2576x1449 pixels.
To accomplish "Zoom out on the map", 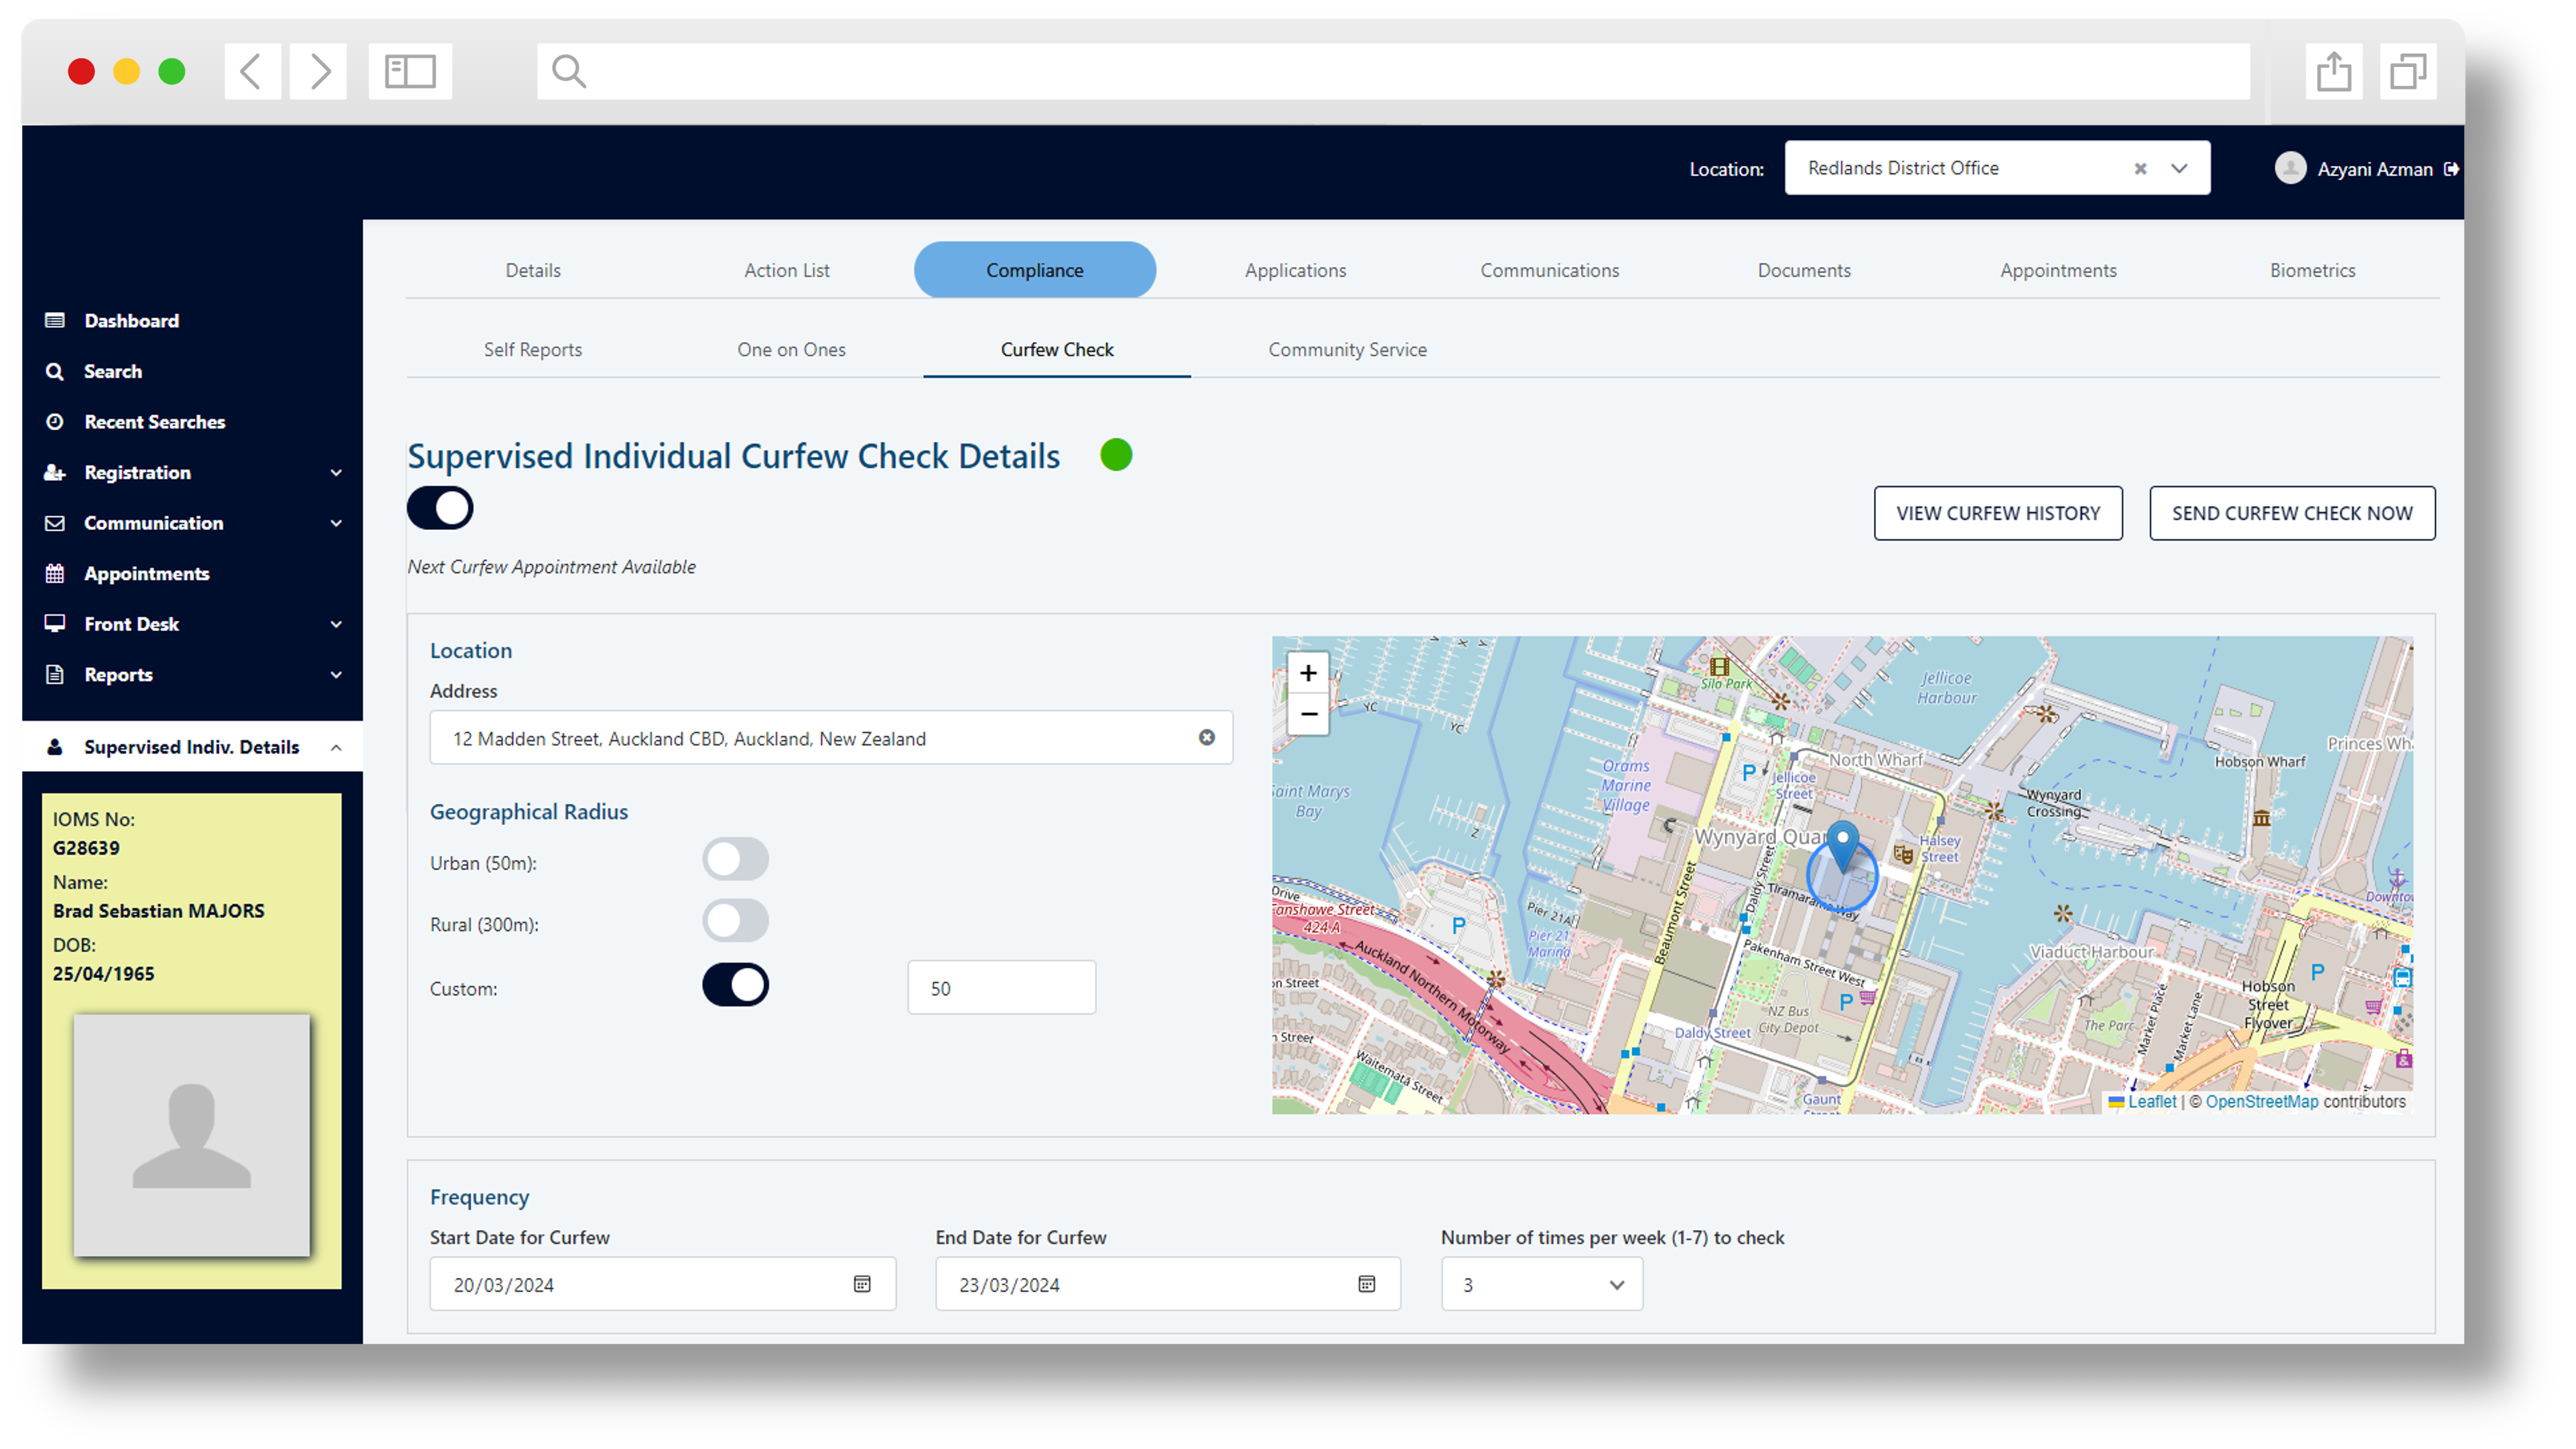I will (1308, 714).
